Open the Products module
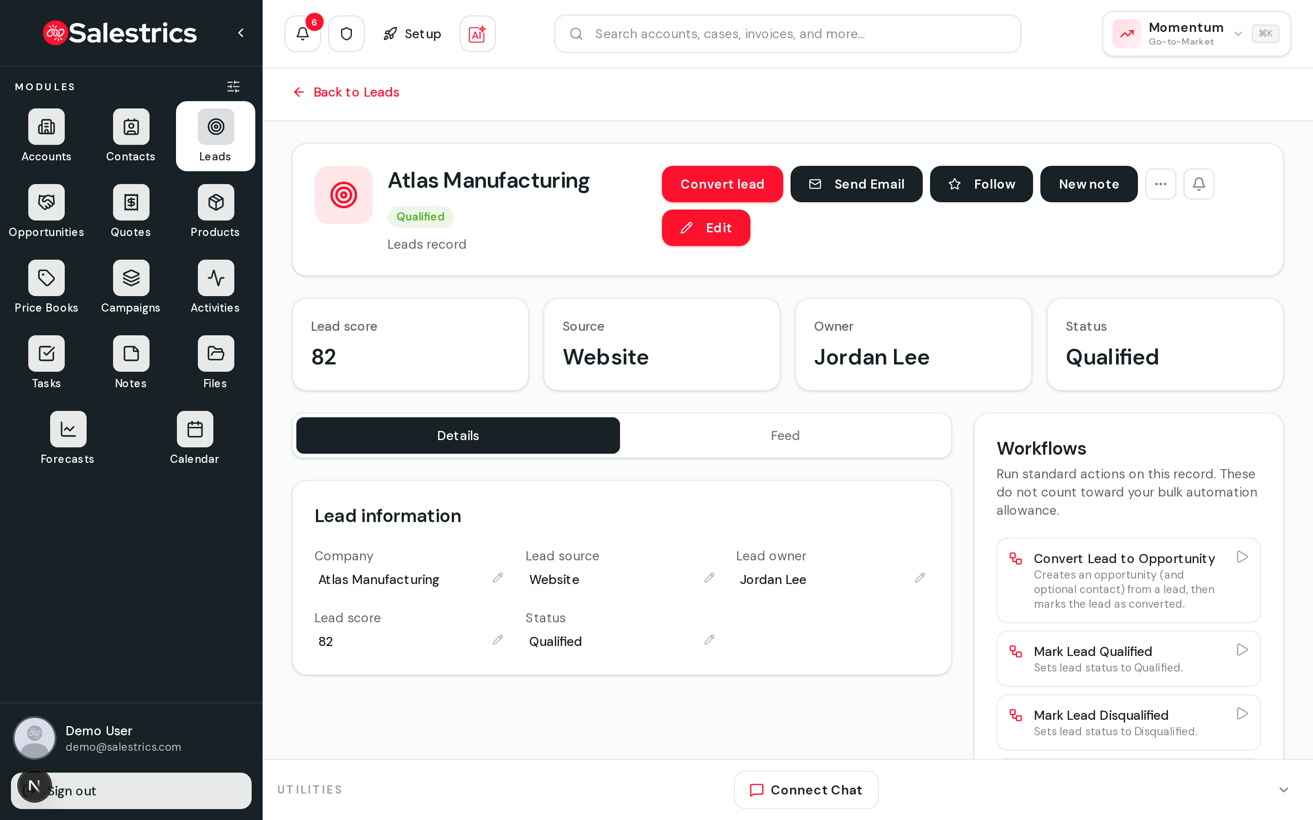Screen dimensions: 1313x820 point(215,211)
